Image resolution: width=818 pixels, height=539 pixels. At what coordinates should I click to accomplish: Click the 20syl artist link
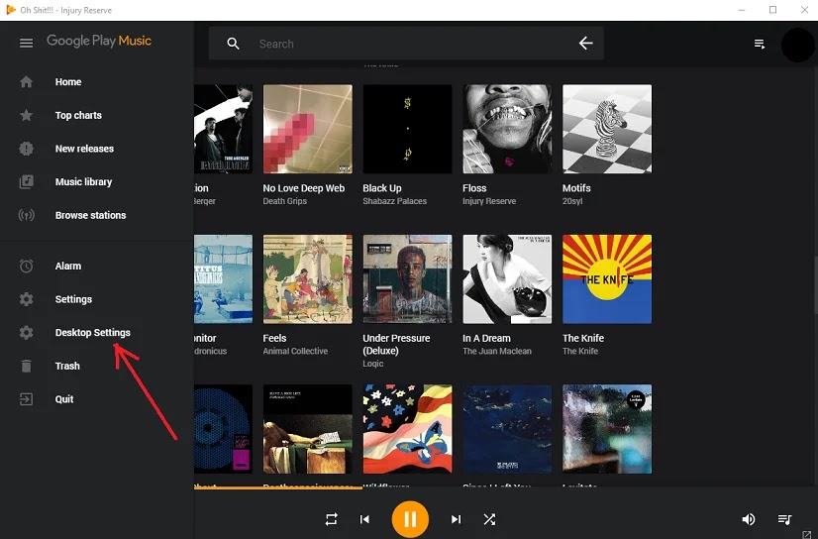(x=572, y=201)
